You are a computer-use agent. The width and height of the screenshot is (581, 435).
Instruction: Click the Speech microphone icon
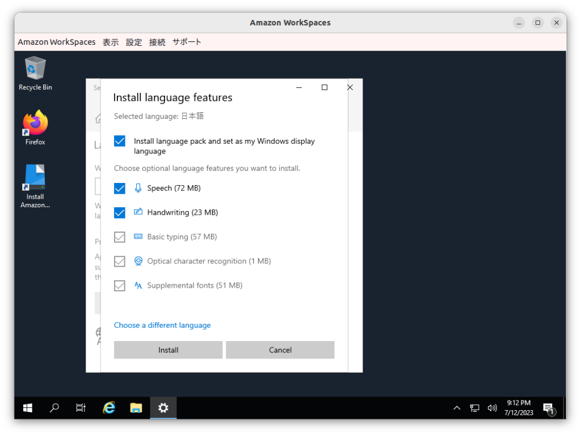[138, 187]
